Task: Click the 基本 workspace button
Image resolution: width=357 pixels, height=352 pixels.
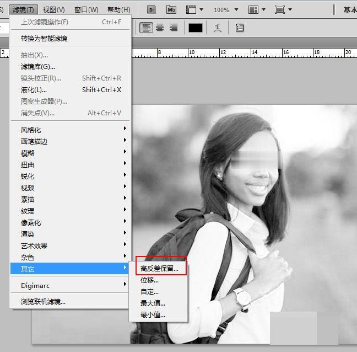Action: click(x=350, y=10)
